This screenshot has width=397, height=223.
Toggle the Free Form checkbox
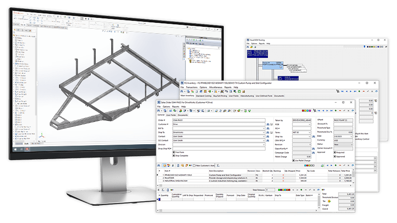[x=174, y=152]
